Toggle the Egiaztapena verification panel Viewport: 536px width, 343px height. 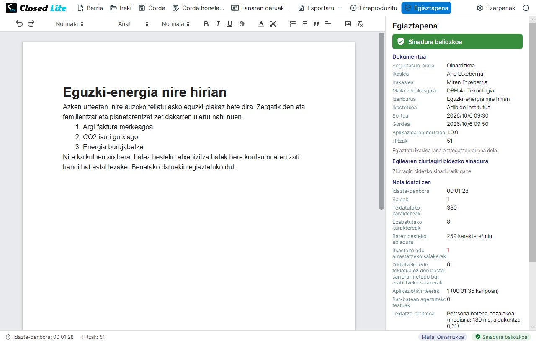426,8
